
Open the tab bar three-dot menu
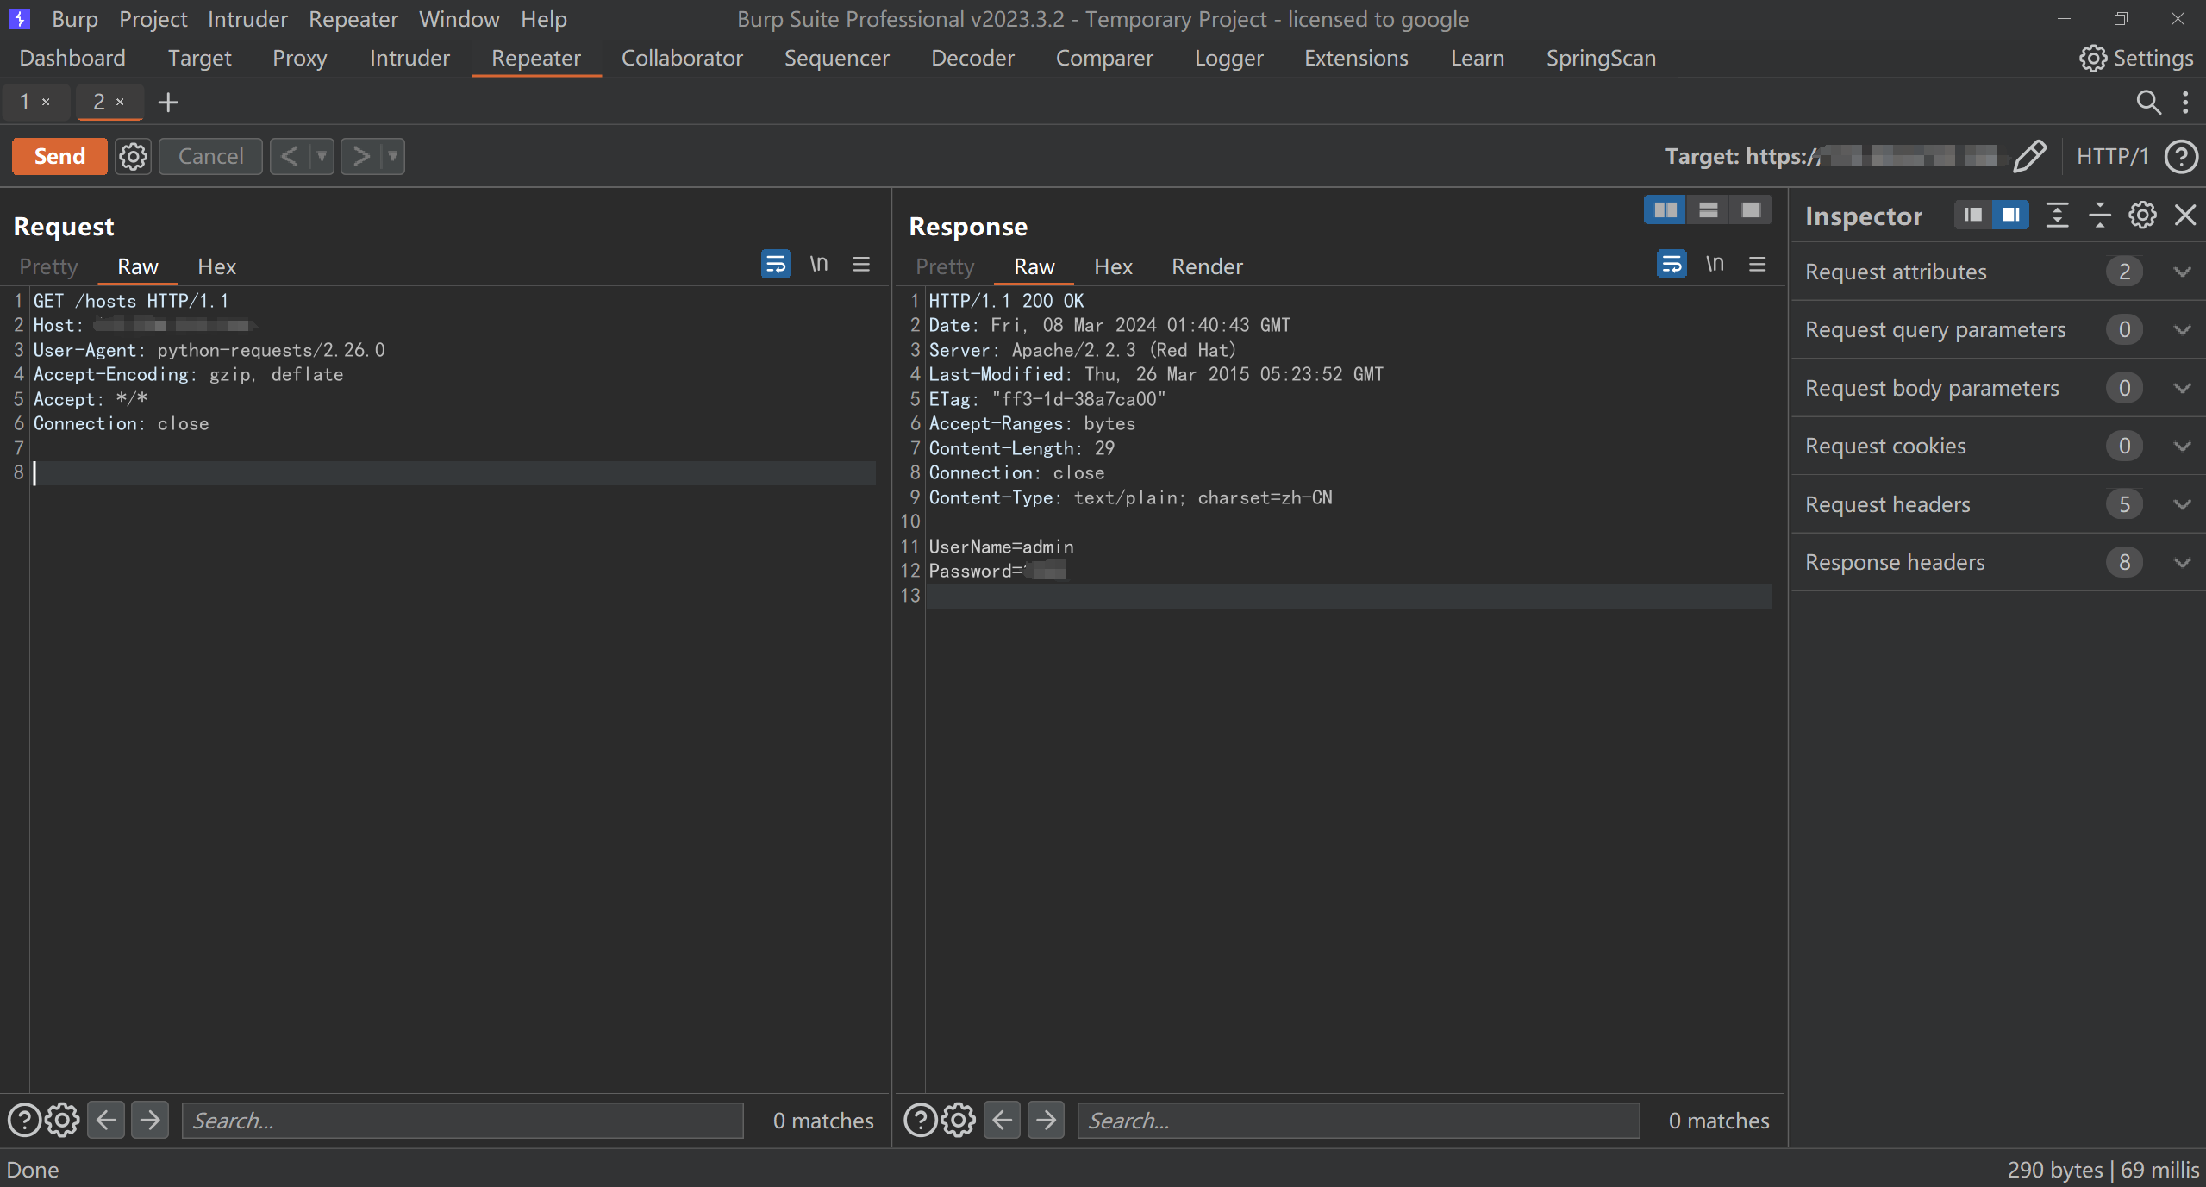coord(2185,103)
